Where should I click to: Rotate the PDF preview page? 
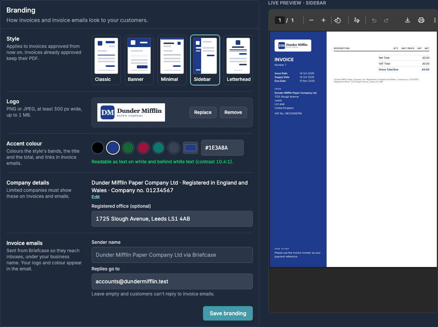pos(338,20)
